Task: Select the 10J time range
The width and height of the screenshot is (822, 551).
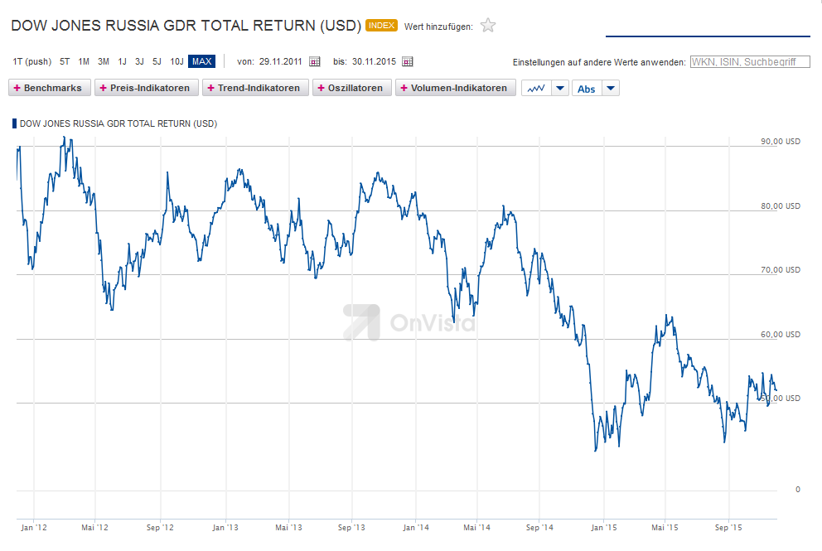Action: [176, 62]
